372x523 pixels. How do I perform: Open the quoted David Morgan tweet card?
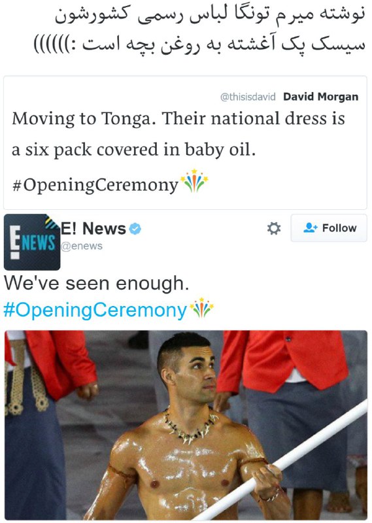pos(185,143)
